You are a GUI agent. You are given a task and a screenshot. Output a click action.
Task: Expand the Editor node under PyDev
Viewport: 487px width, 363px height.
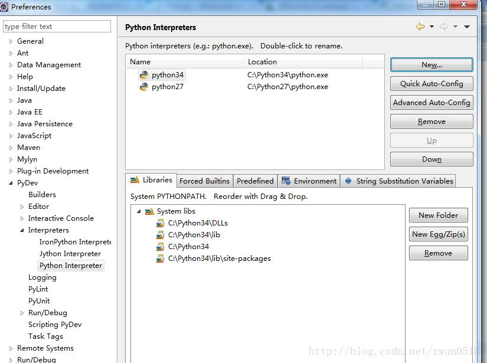pos(22,207)
